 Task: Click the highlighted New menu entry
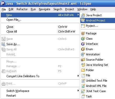(x=40, y=15)
